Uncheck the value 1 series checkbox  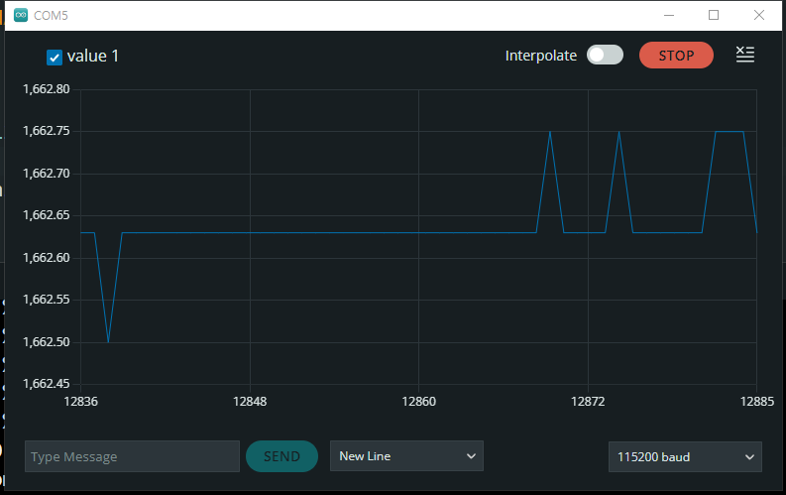55,58
